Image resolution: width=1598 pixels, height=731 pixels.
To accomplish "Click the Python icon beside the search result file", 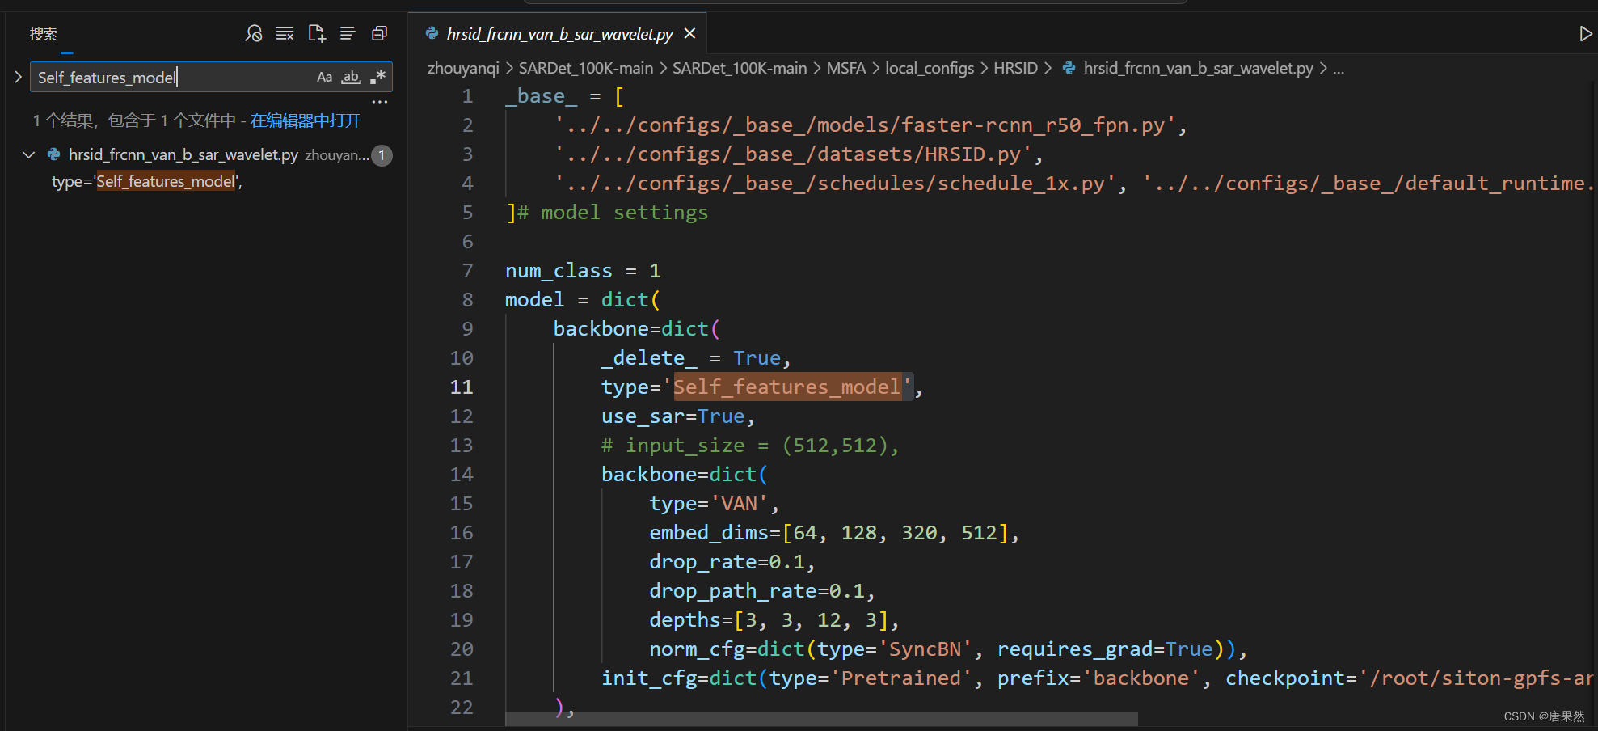I will point(53,154).
